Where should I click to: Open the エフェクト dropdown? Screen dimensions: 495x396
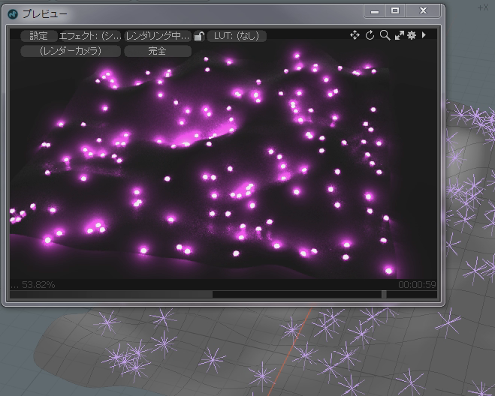90,36
